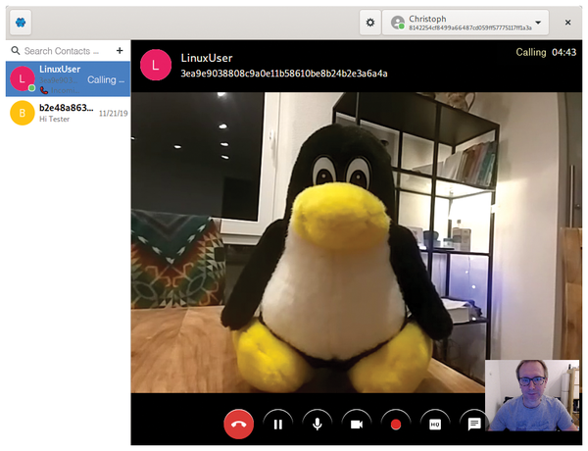Click the Jami logo button
The height and width of the screenshot is (451, 588).
(21, 23)
